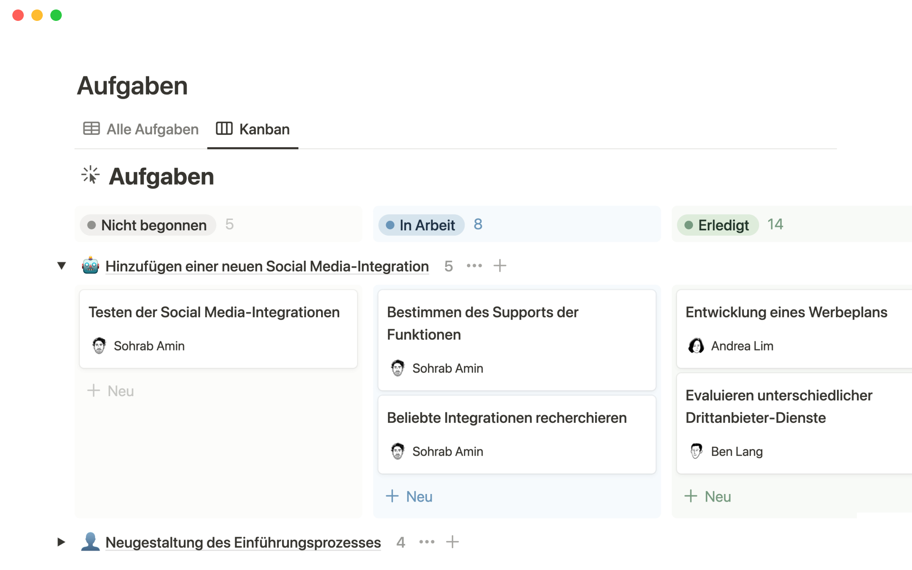Open three-dot menu for Neugestaltung des Einführungsprozesses
Screen dimensions: 912x570
427,542
